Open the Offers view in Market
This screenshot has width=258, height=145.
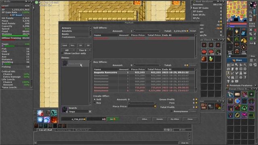144,119
